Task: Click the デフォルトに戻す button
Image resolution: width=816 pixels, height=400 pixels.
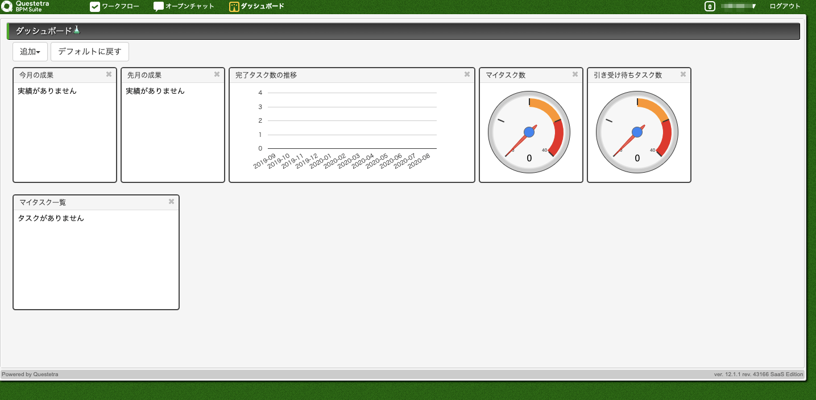Action: (90, 52)
